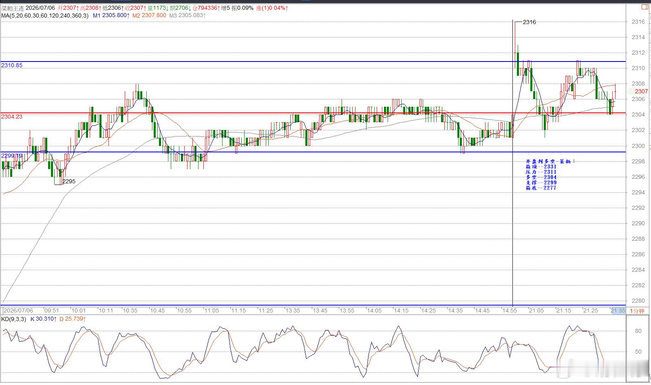
Task: Click the M3 2305.083 moving average value
Action: pyautogui.click(x=188, y=15)
